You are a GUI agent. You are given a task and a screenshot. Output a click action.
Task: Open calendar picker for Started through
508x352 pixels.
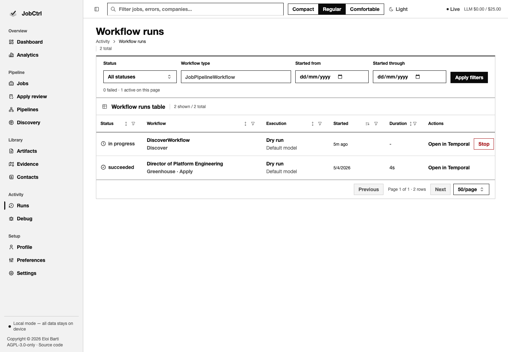[418, 77]
